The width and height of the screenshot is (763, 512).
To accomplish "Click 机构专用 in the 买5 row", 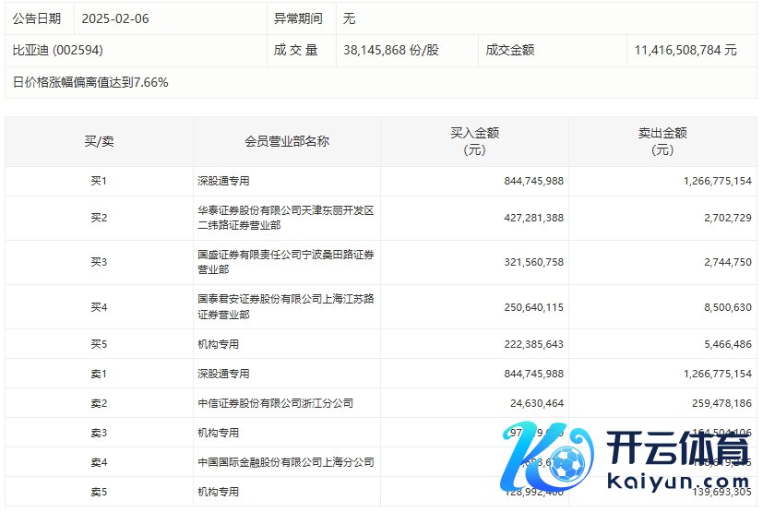I will (x=218, y=343).
